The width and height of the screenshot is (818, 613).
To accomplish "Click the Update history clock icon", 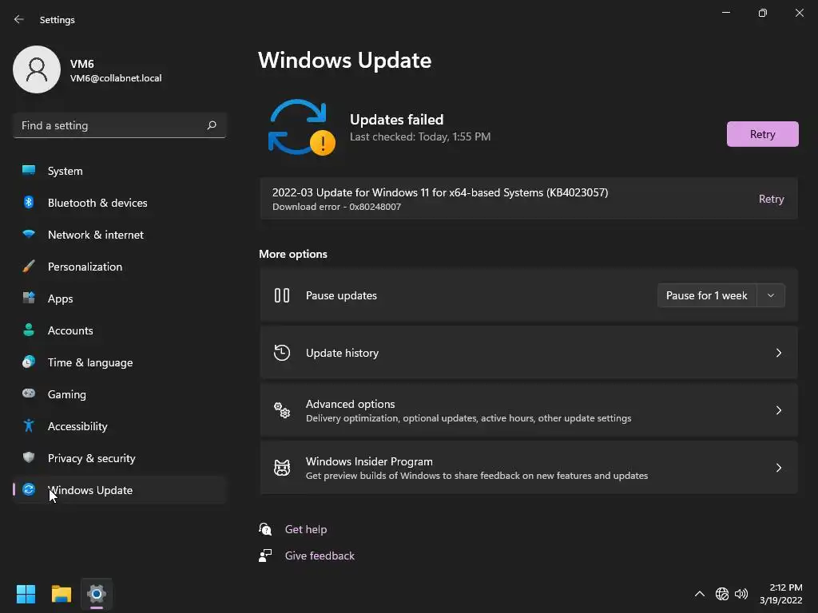I will pos(282,353).
